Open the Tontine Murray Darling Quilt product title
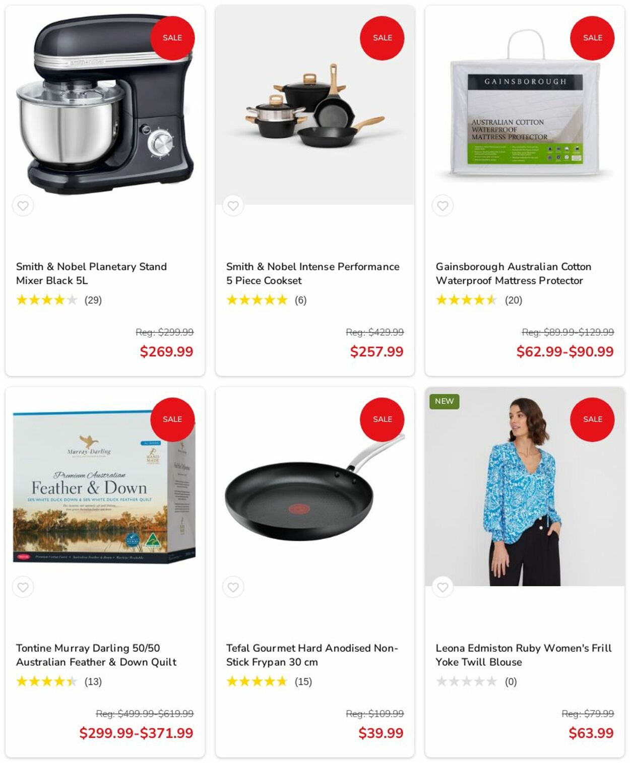 (x=96, y=655)
